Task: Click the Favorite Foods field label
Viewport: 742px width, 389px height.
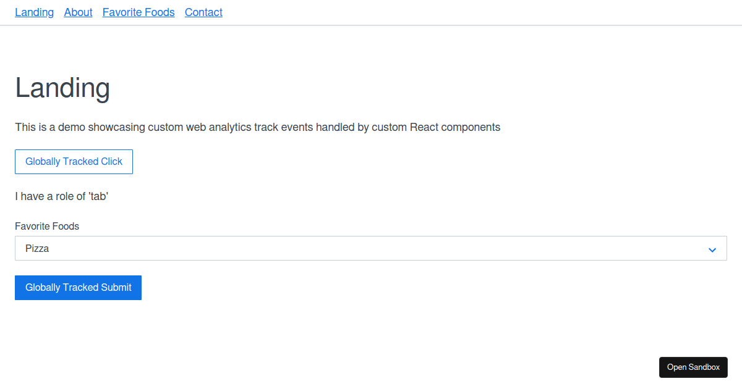Action: pos(47,226)
